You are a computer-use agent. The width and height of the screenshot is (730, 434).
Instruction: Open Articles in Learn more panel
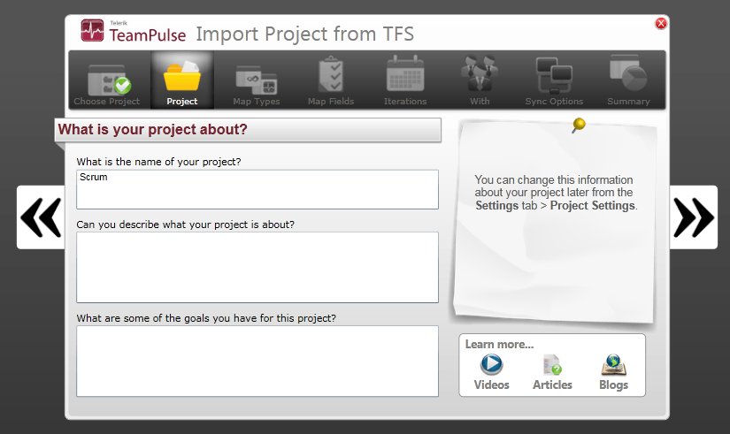tap(552, 372)
